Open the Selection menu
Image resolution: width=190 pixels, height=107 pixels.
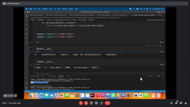[45, 9]
